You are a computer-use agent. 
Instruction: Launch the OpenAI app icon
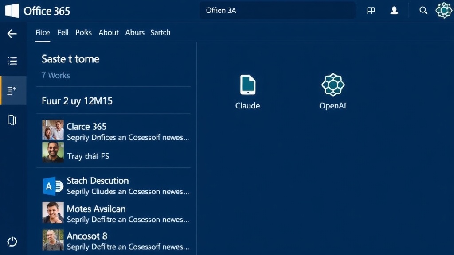[x=333, y=85]
